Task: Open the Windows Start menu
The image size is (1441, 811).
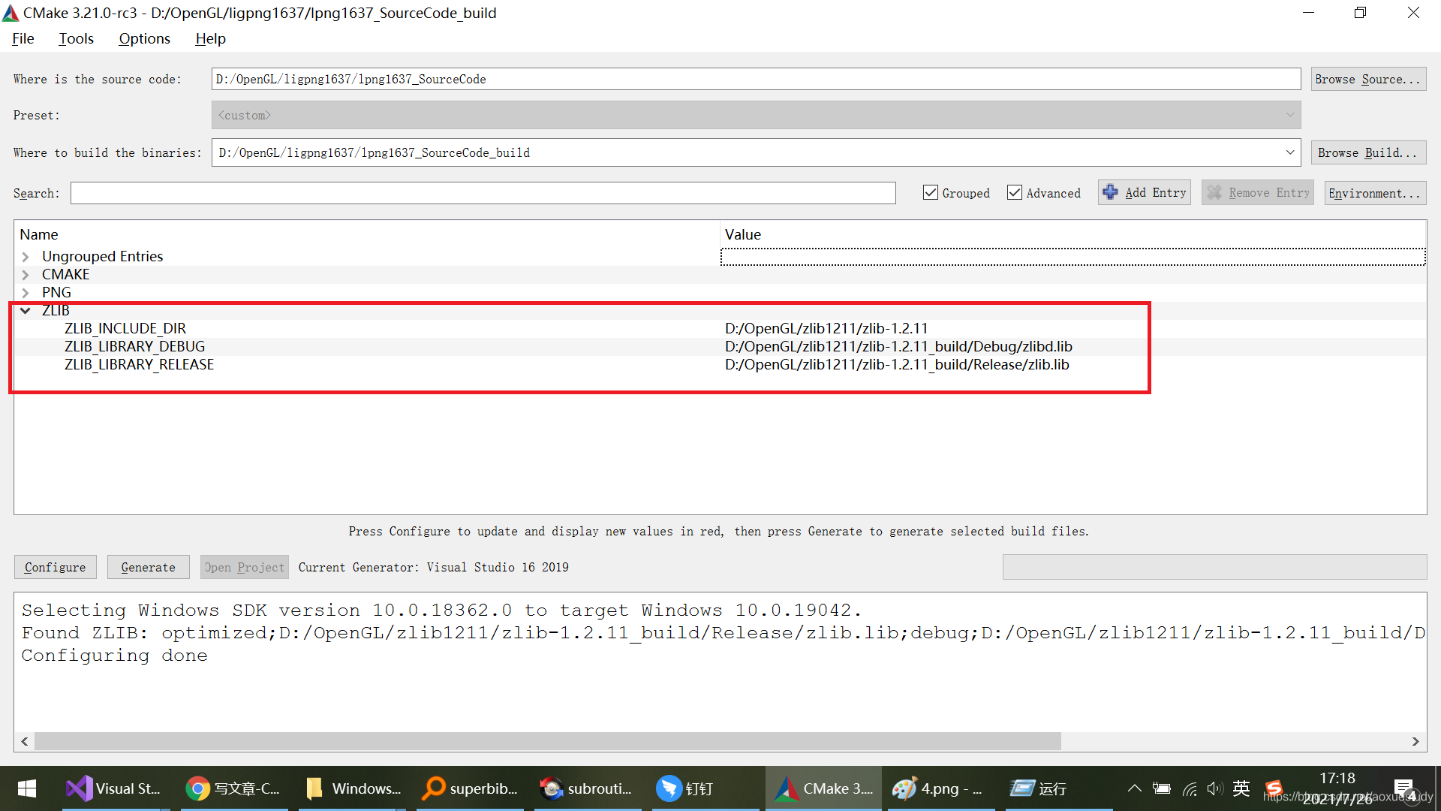Action: click(27, 788)
